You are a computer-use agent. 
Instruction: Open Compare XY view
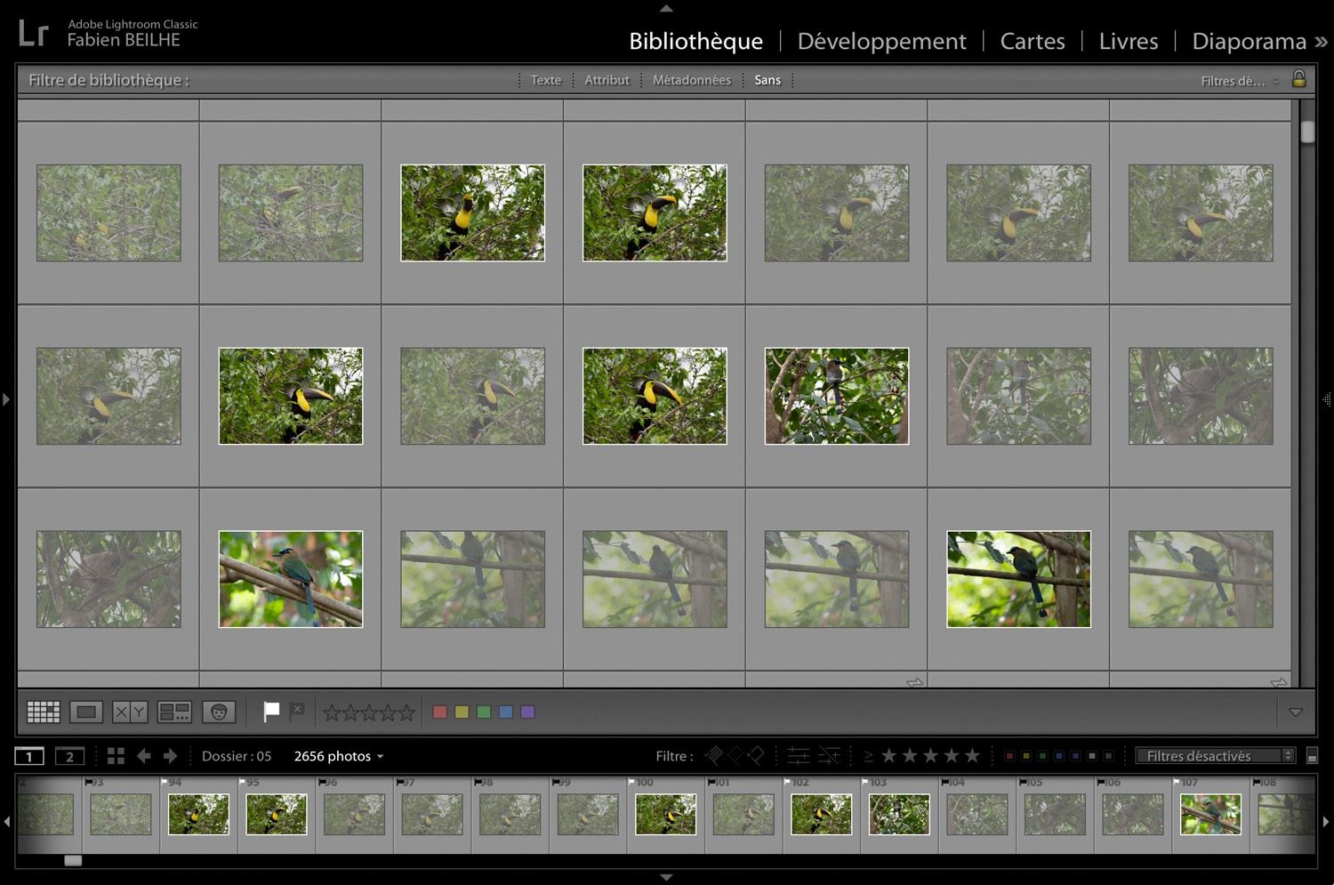pyautogui.click(x=130, y=712)
